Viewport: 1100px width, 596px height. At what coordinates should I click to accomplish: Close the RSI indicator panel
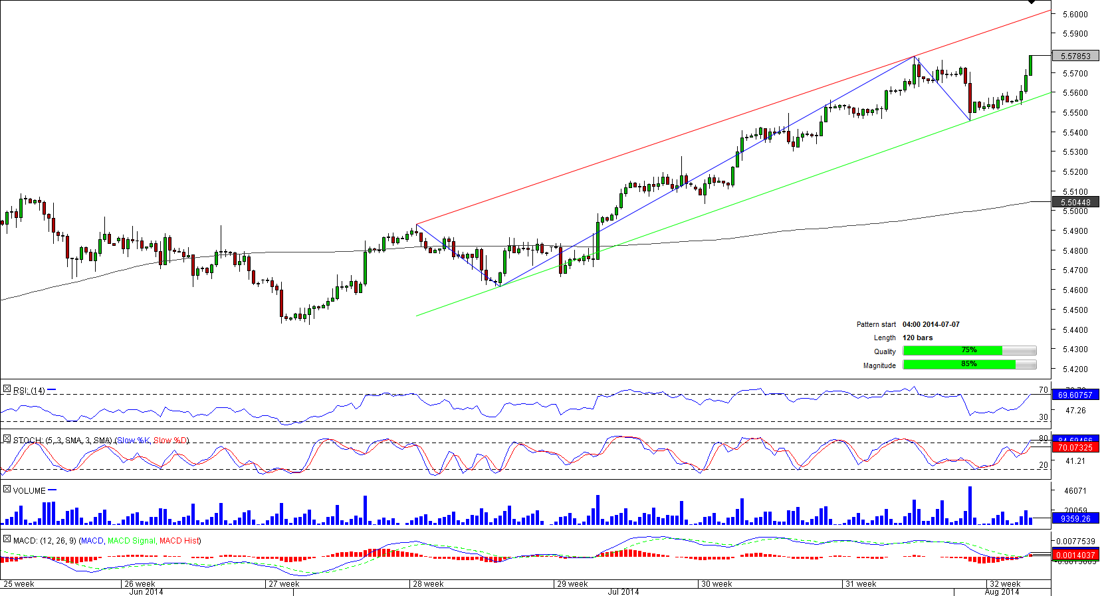click(x=7, y=389)
